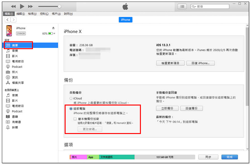Viewport: 251px width, 165px height.
Task: Open the 編輯(E) menu
Action: click(21, 14)
